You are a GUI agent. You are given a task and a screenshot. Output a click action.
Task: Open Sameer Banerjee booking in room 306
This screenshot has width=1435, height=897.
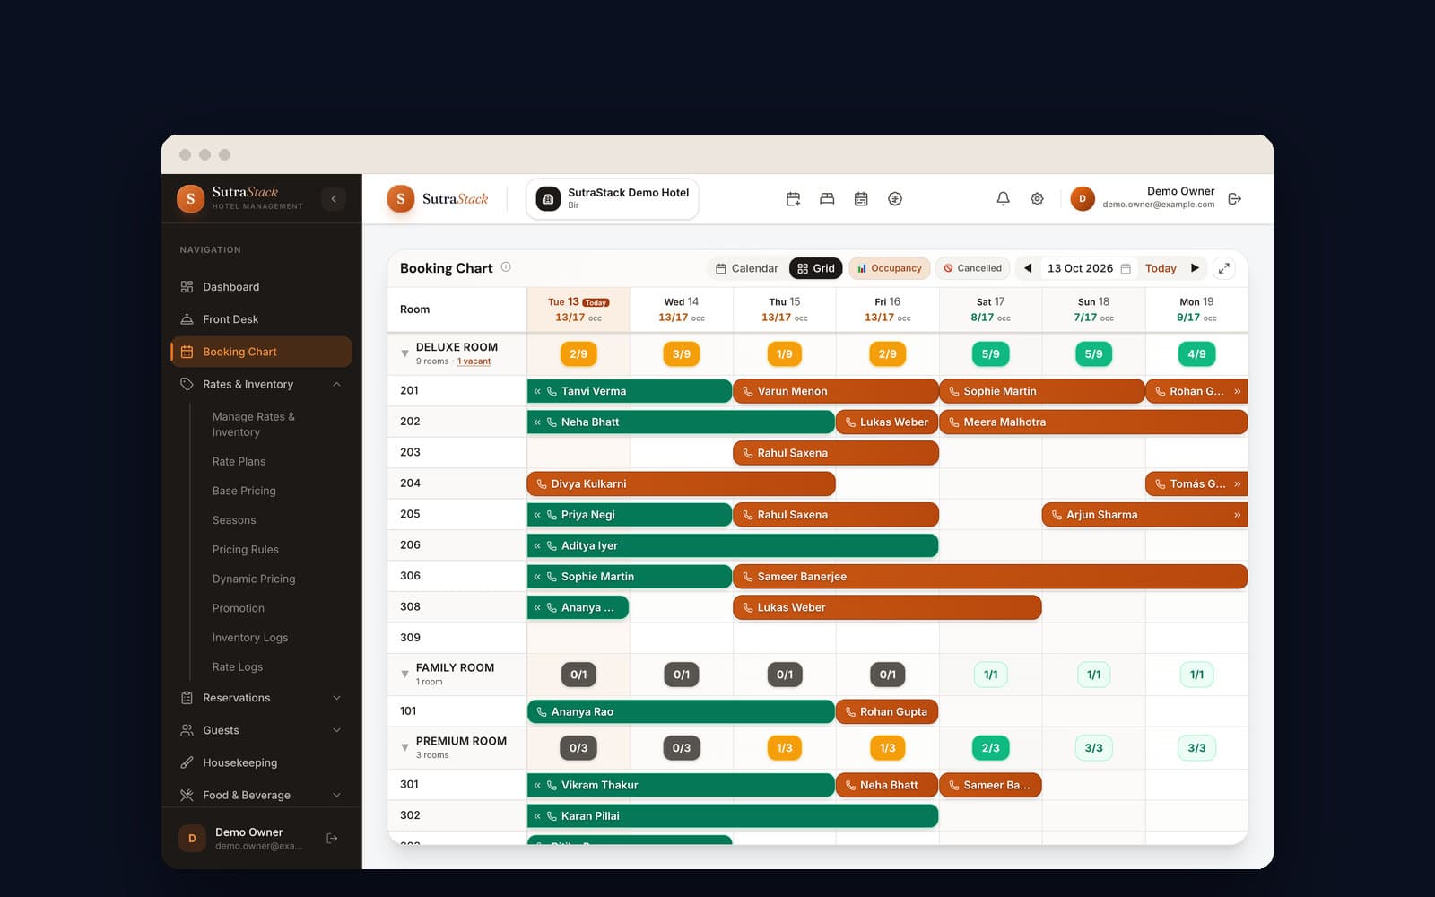click(x=990, y=577)
